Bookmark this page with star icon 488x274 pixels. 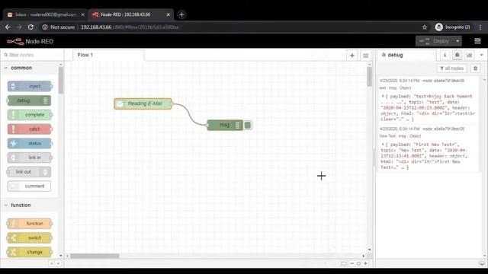(x=425, y=27)
